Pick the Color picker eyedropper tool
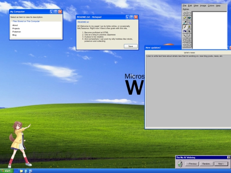This screenshot has width=231, height=173. pyautogui.click(x=185, y=22)
